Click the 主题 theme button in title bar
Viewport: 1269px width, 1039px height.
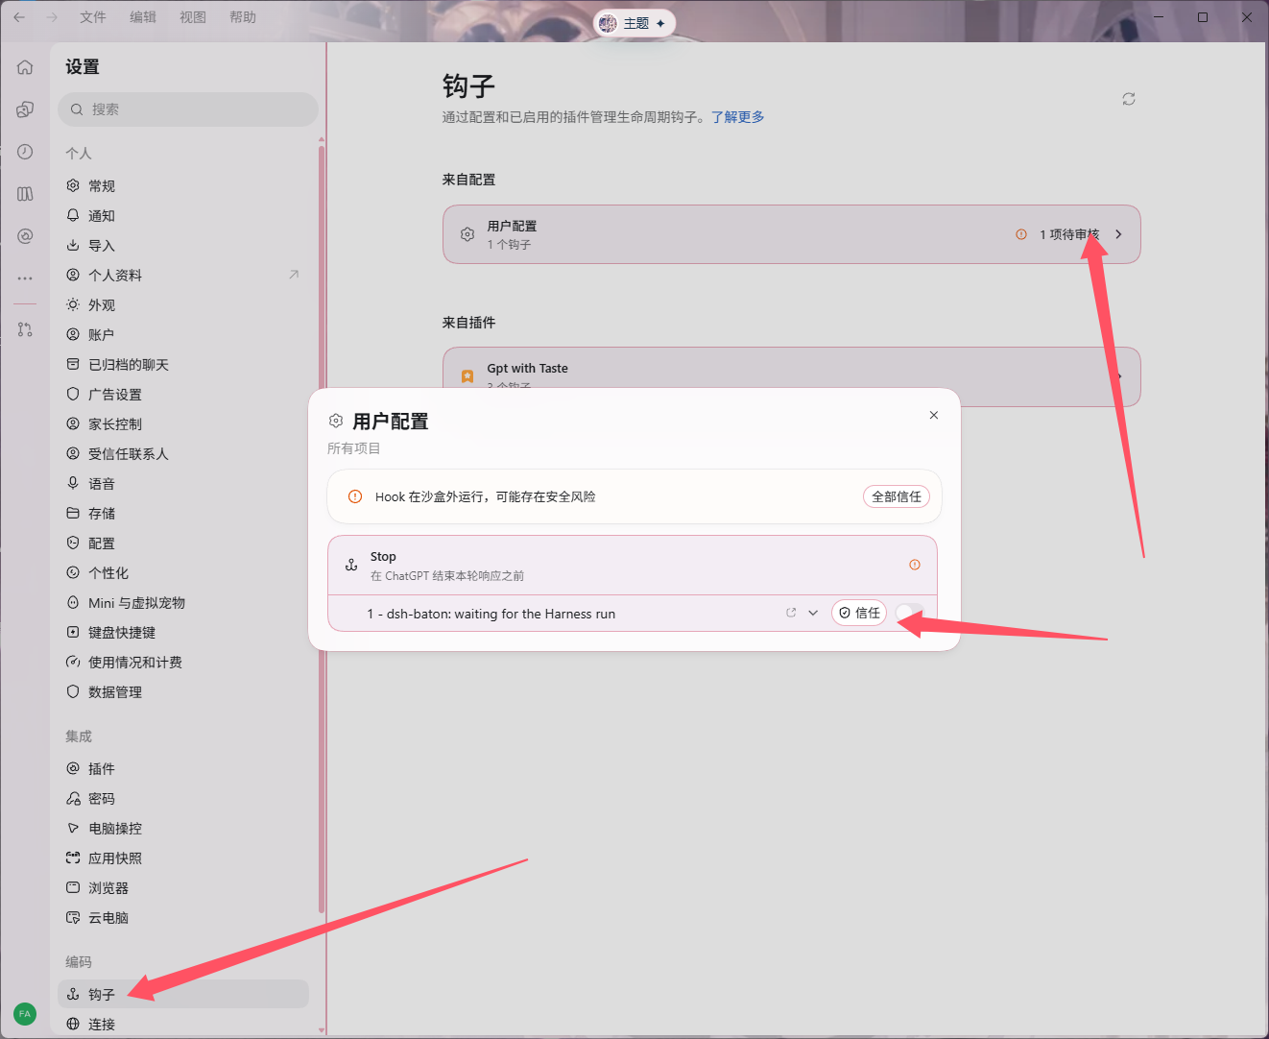point(634,23)
